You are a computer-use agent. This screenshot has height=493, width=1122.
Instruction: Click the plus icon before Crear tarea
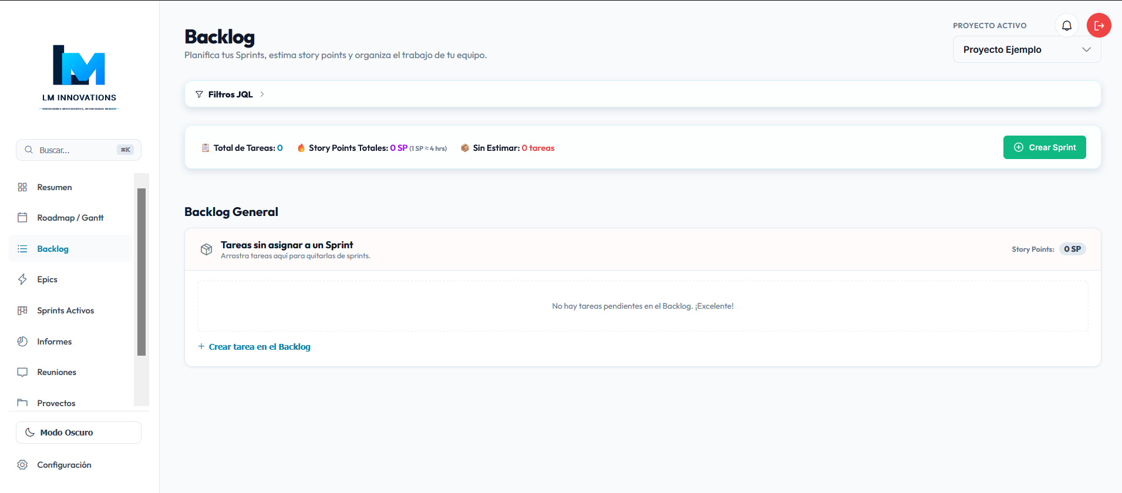tap(201, 346)
